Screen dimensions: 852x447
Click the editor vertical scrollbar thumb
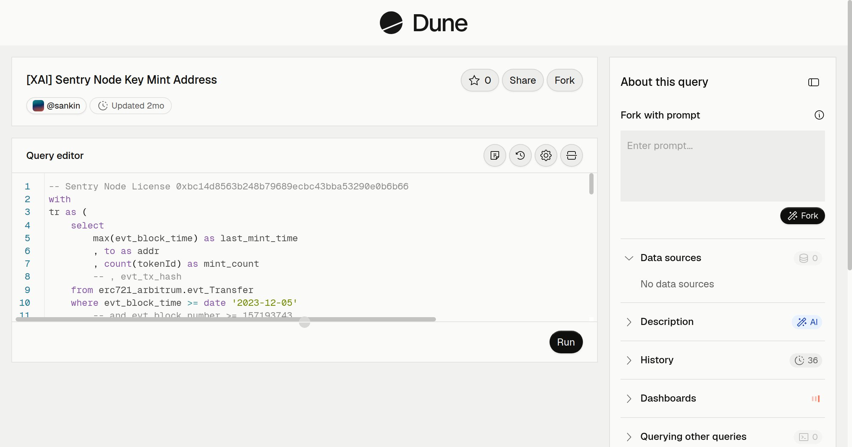tap(591, 184)
